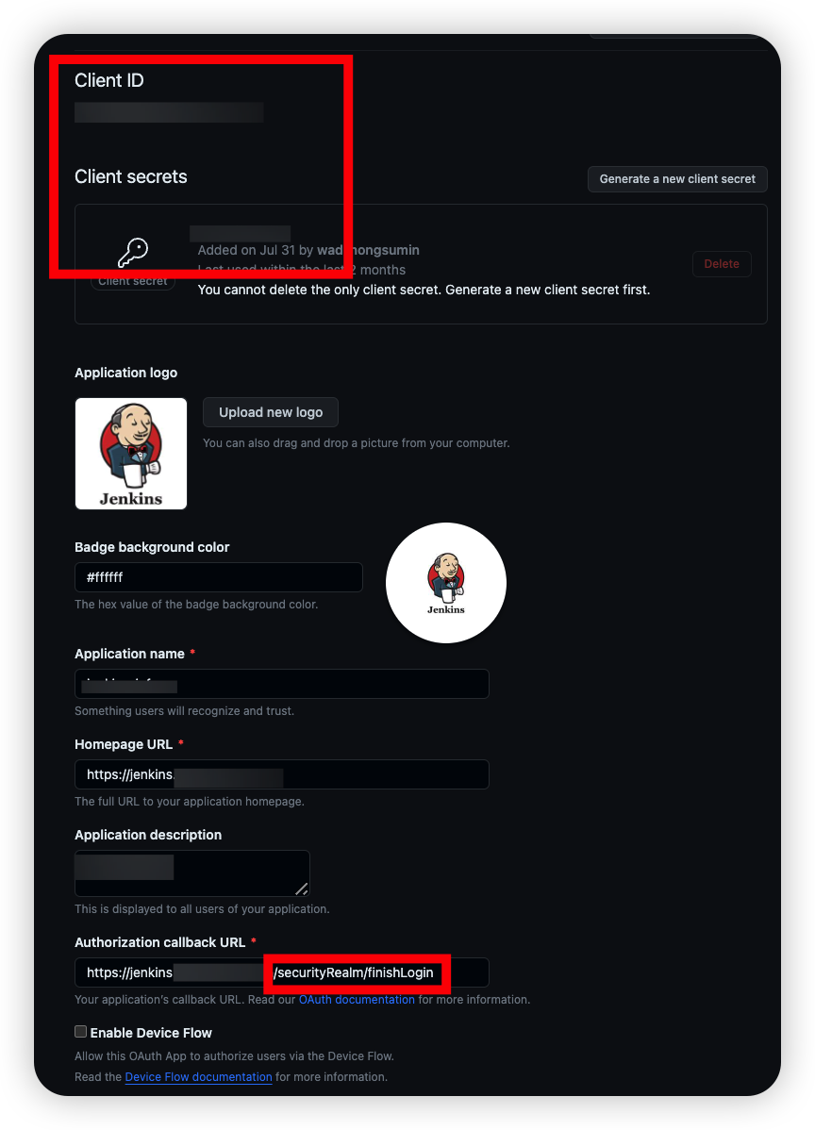Open the Device Flow documentation link
The width and height of the screenshot is (815, 1130).
198,1076
